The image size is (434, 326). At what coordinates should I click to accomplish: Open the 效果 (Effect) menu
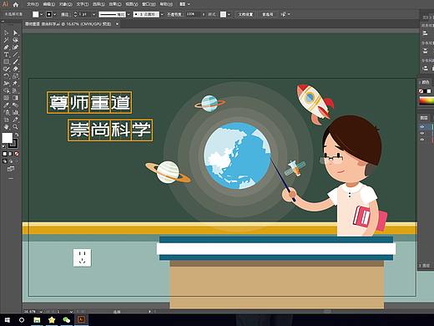pyautogui.click(x=115, y=4)
